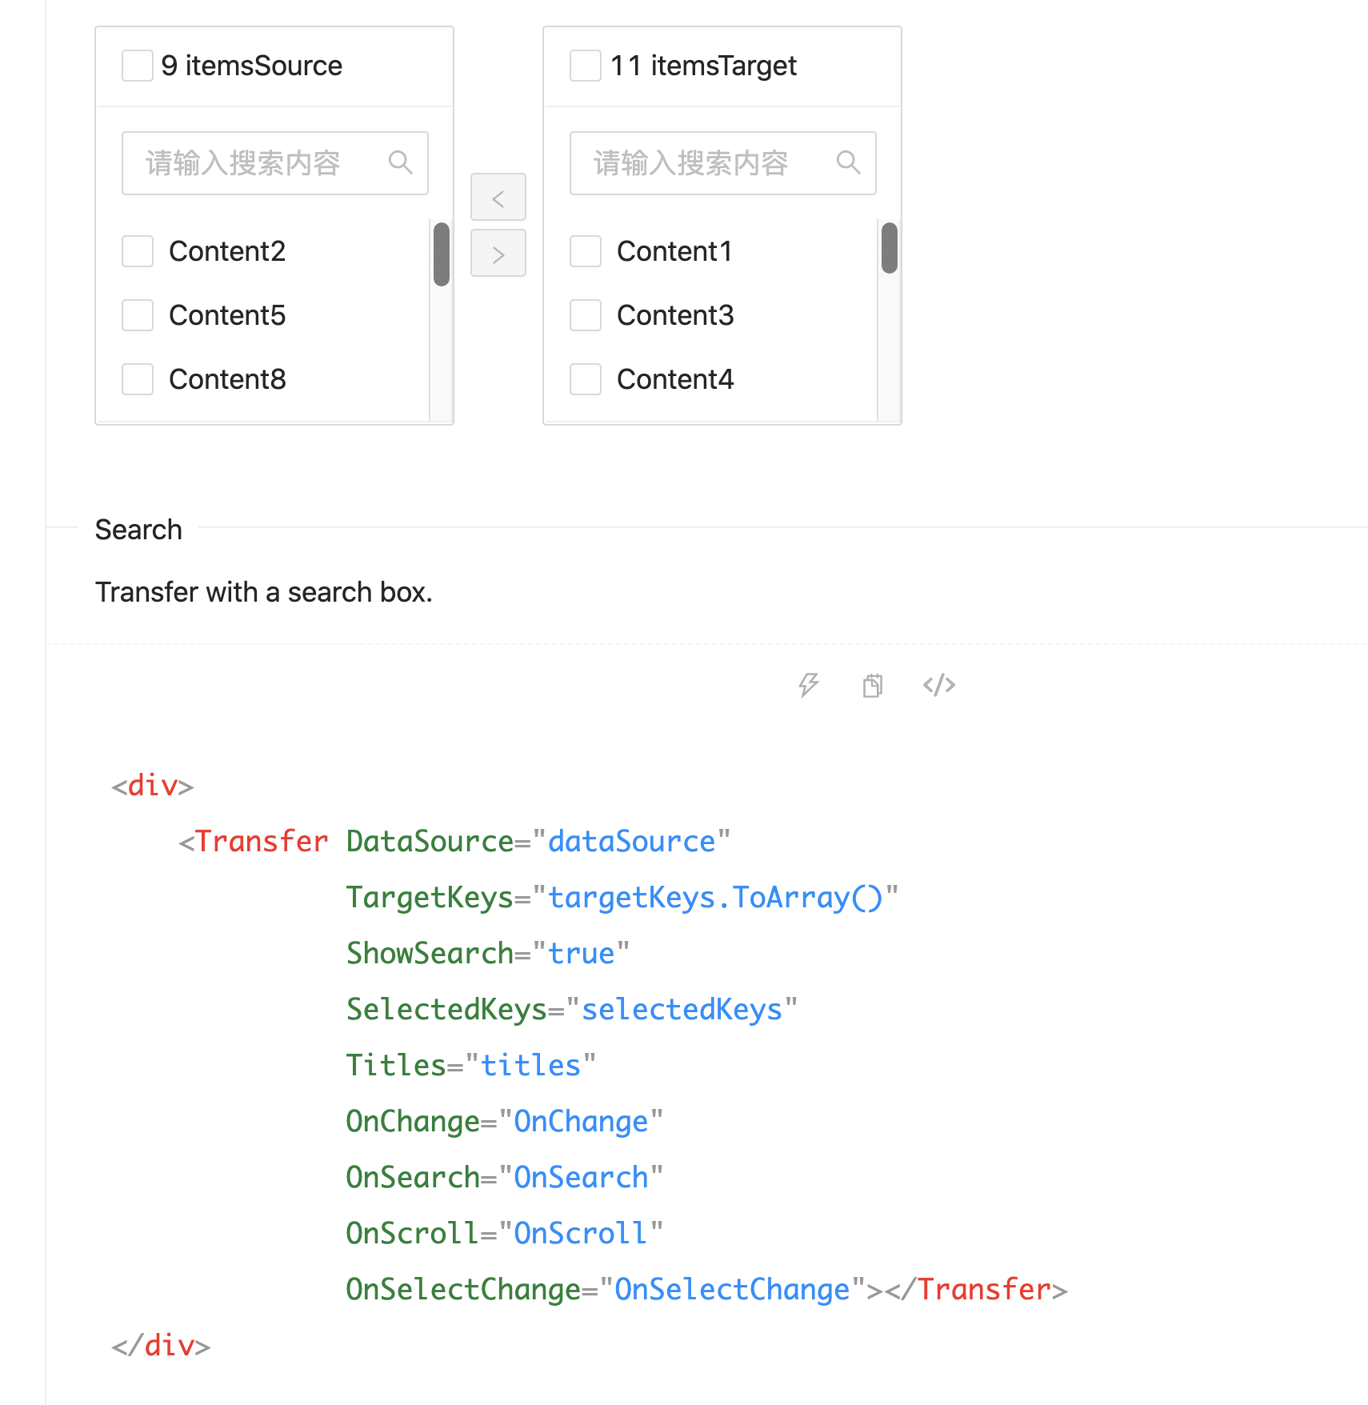The image size is (1368, 1405).
Task: Click the magnifier icon in the Source search box
Action: pos(401,162)
